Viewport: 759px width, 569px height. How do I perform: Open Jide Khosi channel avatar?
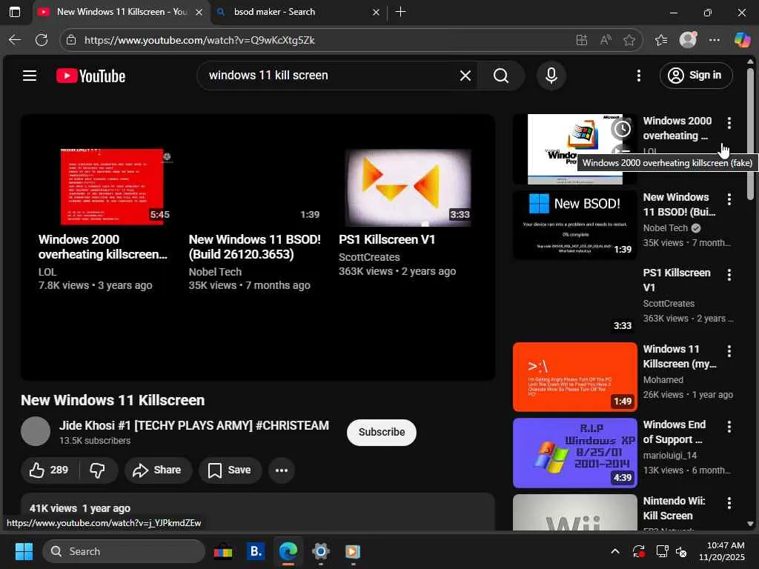[36, 431]
